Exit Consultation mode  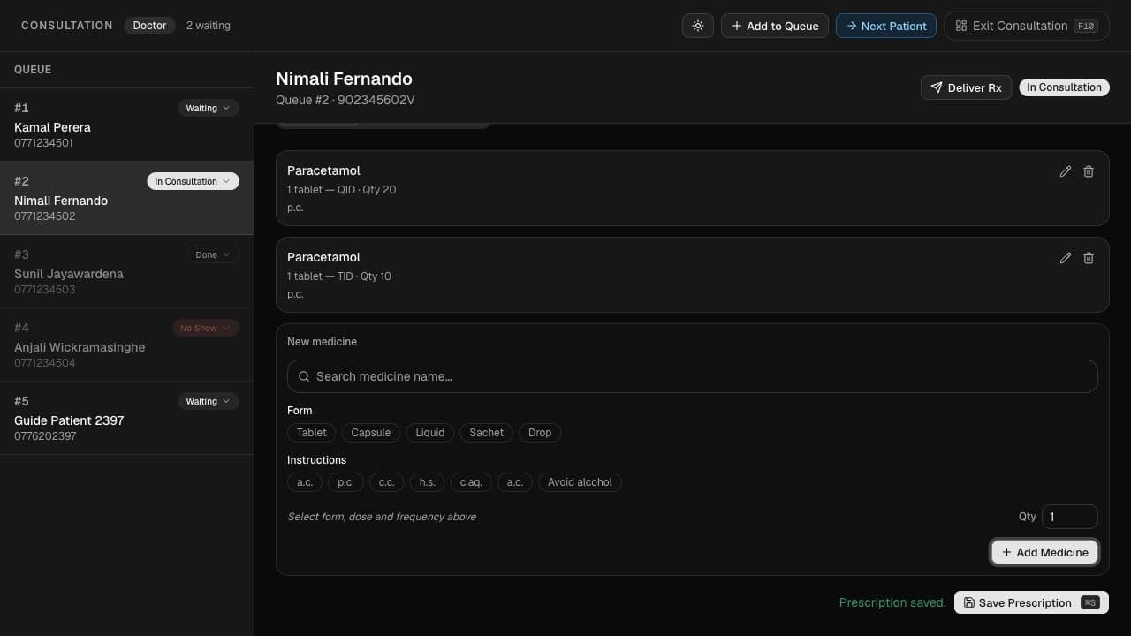click(1027, 26)
